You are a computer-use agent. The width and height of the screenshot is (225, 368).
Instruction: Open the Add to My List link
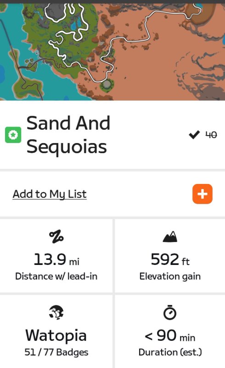(x=50, y=194)
